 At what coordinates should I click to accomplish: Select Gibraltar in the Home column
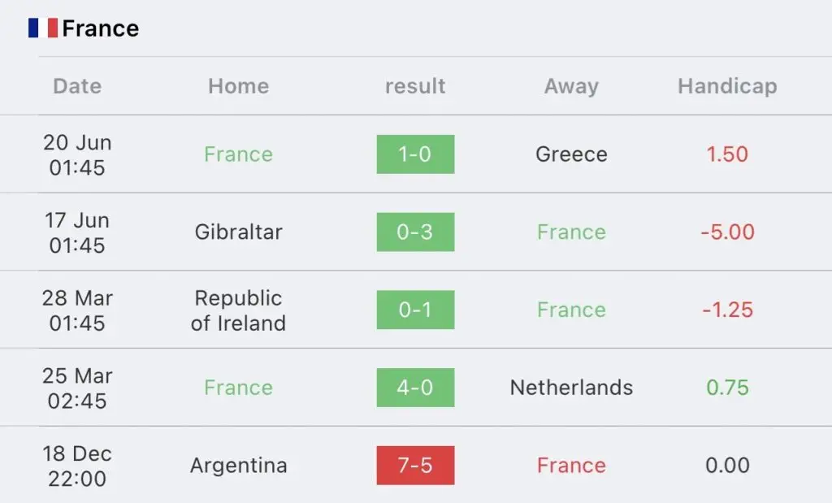238,232
